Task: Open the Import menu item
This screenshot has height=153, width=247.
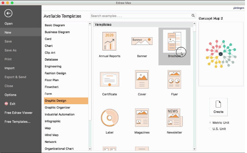Action: click(x=10, y=68)
